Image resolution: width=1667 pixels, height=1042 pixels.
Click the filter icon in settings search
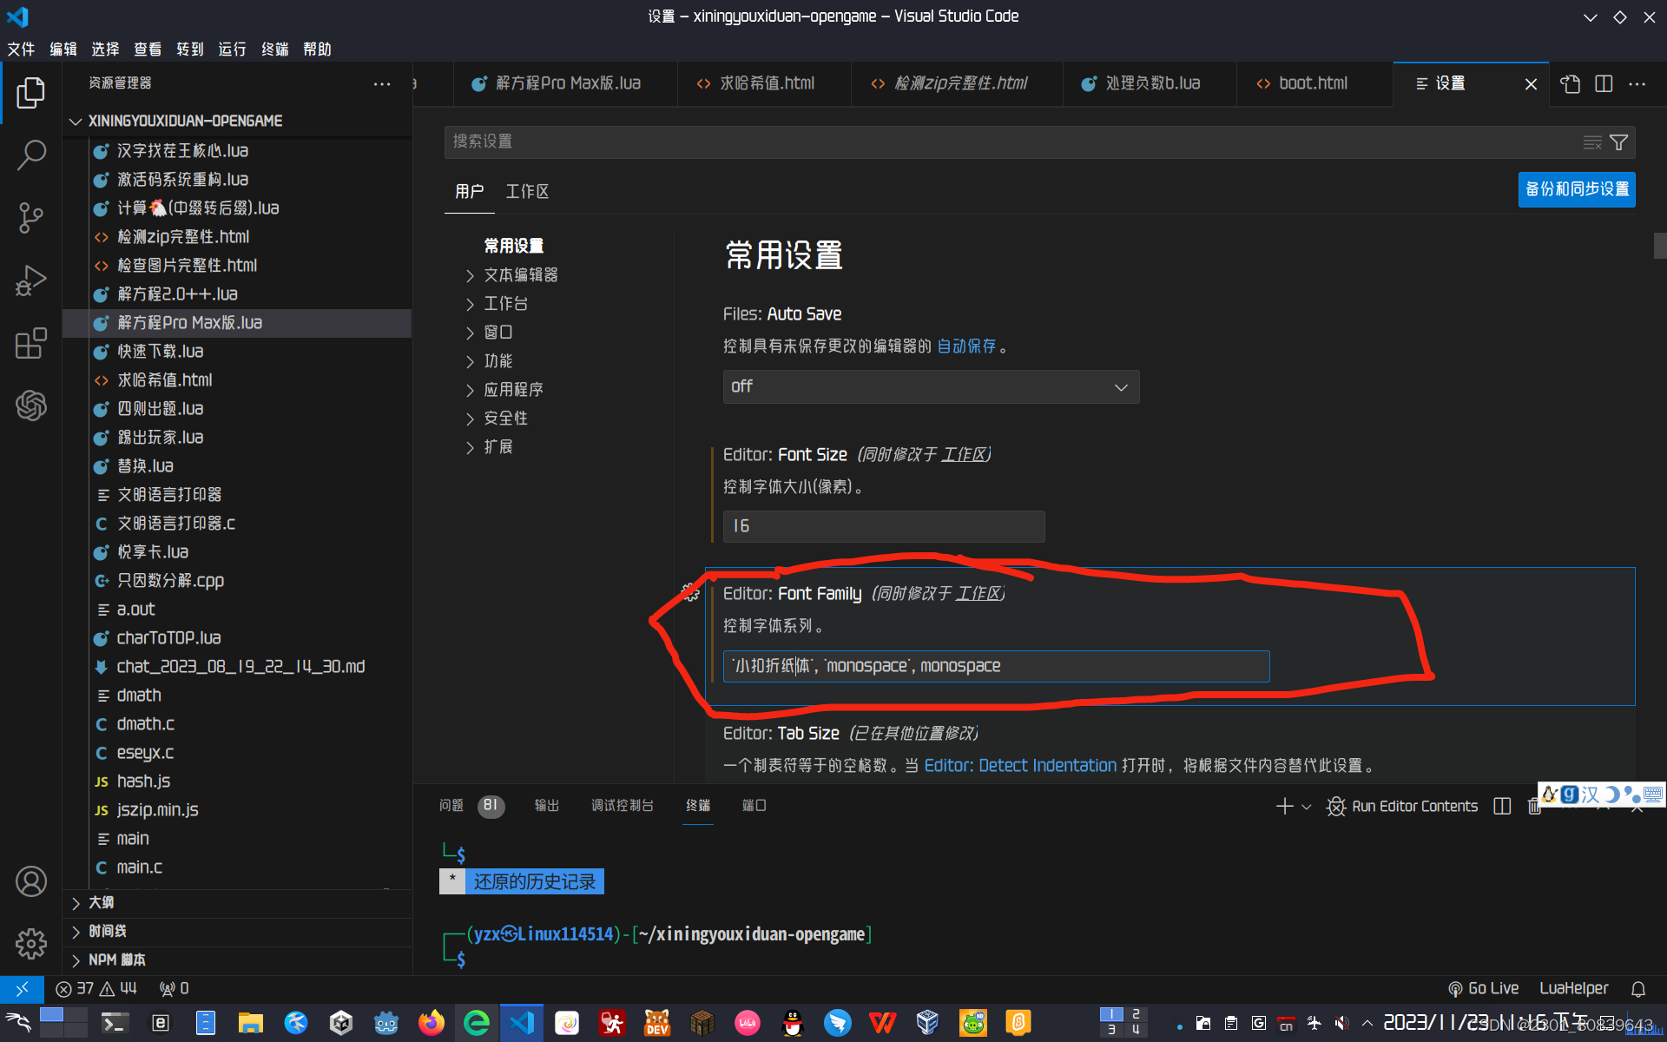click(x=1618, y=142)
